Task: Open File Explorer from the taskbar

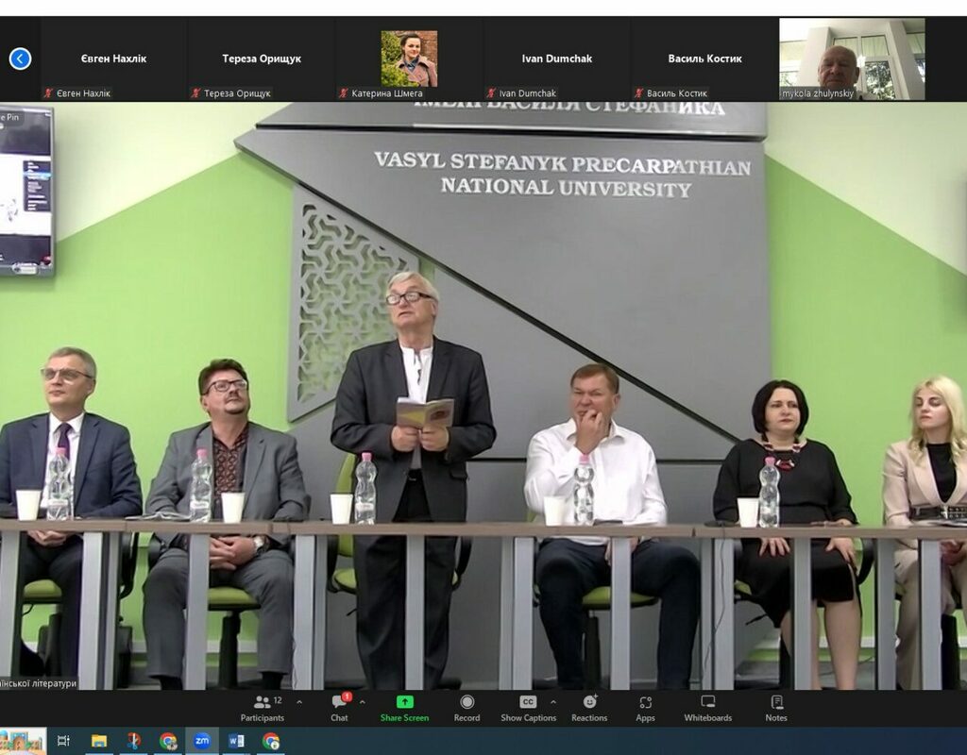Action: coord(98,741)
